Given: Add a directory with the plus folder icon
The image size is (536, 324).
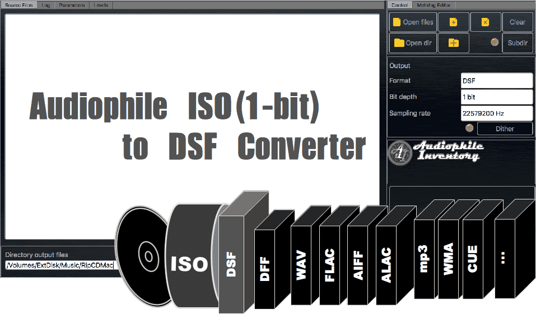Looking at the screenshot, I should pos(453,43).
